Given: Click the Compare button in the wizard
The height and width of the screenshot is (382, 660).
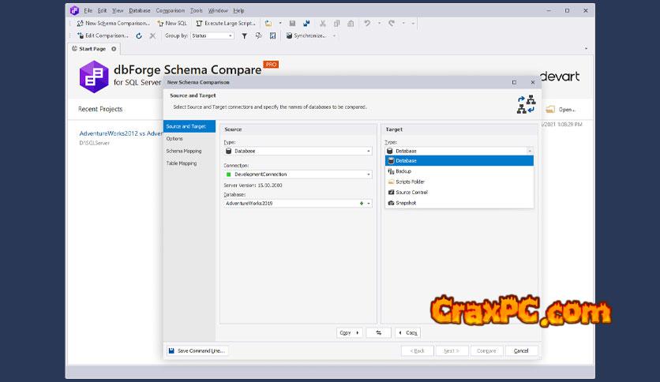Looking at the screenshot, I should click(486, 351).
